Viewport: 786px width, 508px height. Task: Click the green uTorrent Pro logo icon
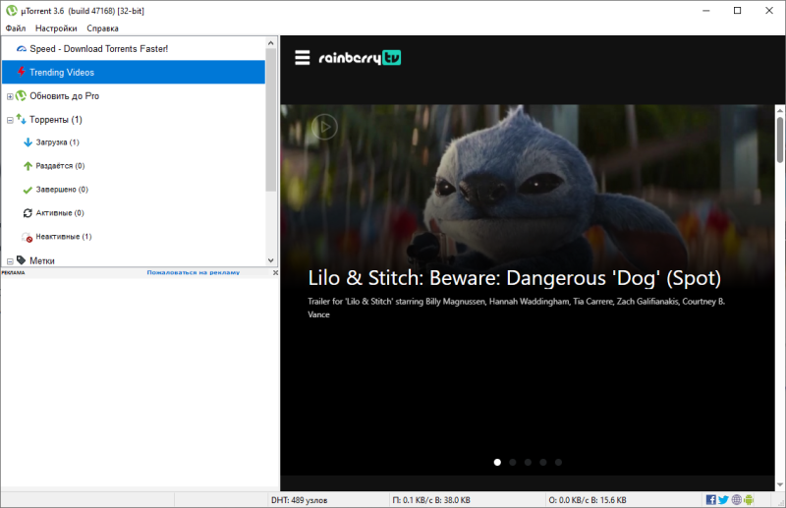(21, 95)
